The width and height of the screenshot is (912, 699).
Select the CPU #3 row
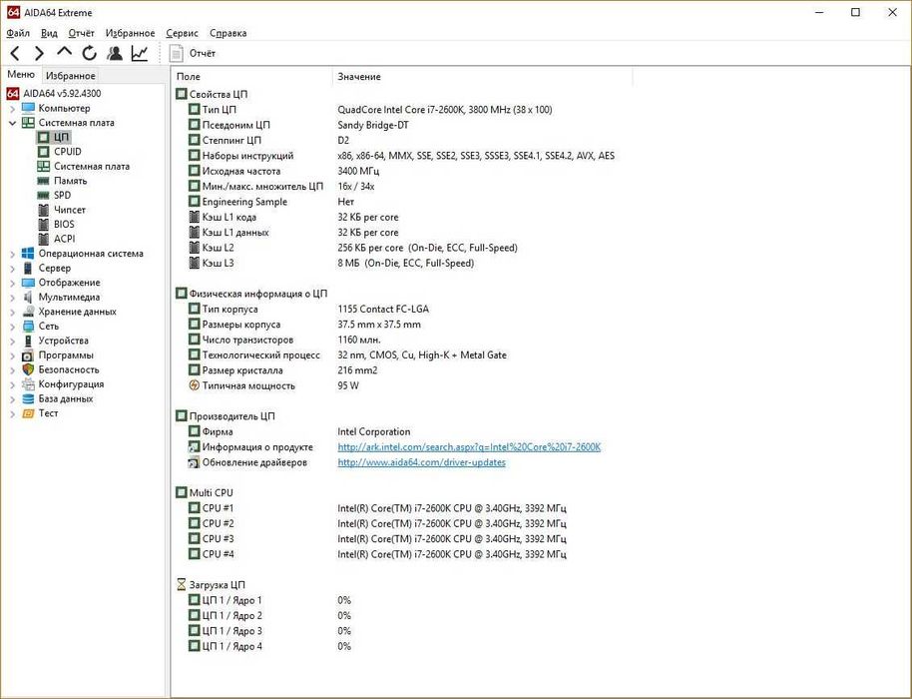[x=377, y=539]
